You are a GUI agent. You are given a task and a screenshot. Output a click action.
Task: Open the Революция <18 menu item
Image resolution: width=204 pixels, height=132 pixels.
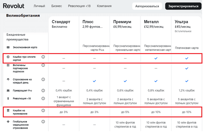point(79,6)
